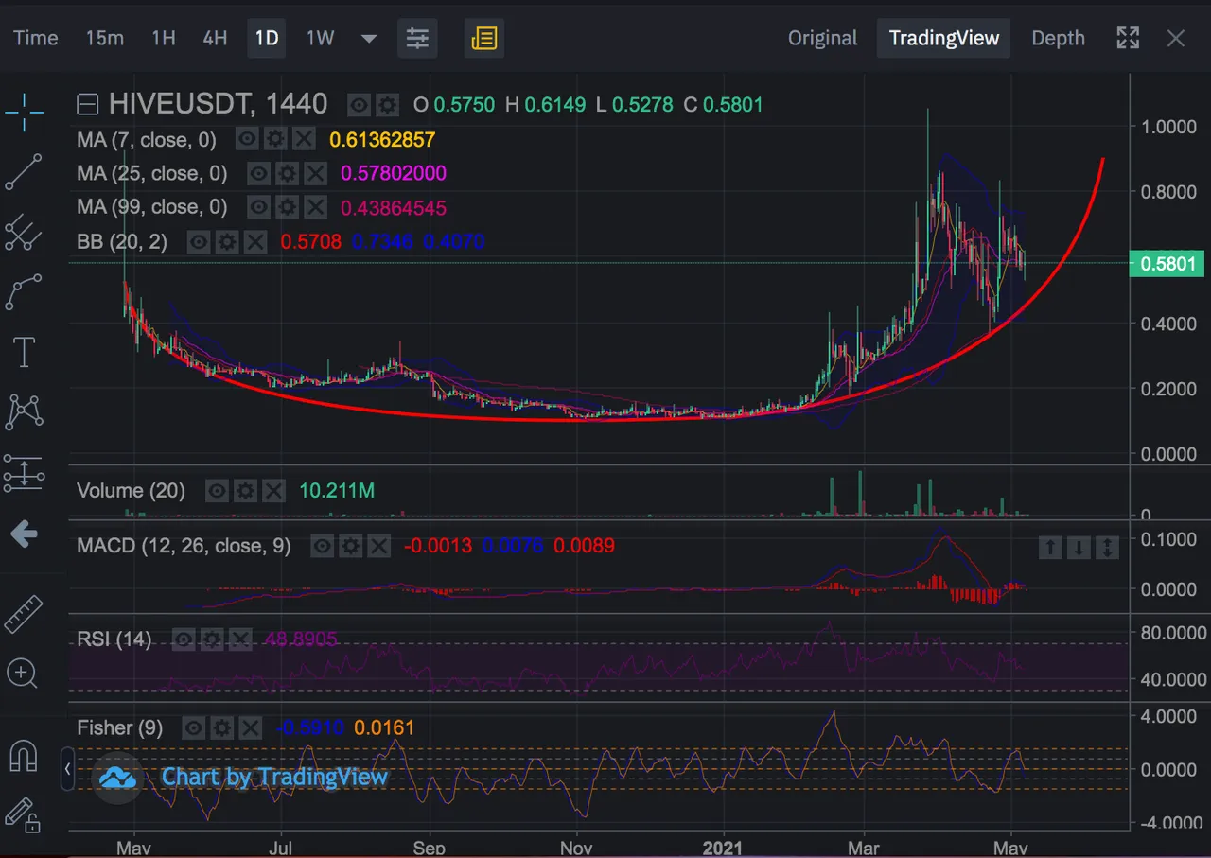Toggle the magnet snapping mode

click(x=23, y=755)
